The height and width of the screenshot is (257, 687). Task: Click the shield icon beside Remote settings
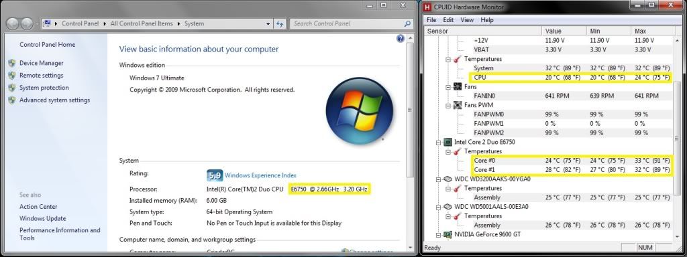coord(12,75)
